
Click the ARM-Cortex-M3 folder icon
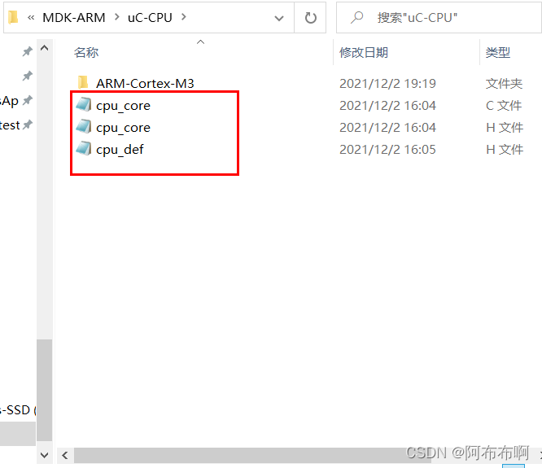[83, 83]
